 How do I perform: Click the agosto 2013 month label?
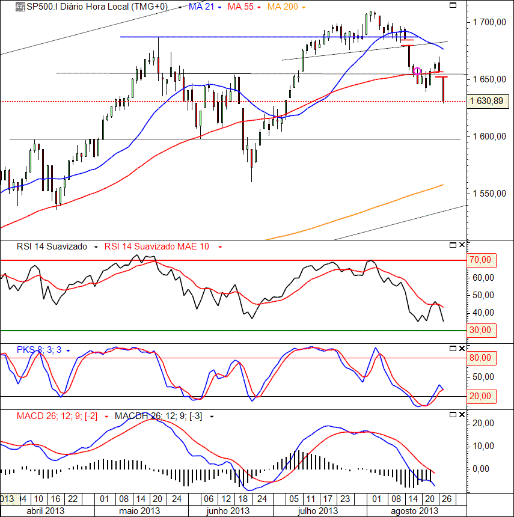414,511
